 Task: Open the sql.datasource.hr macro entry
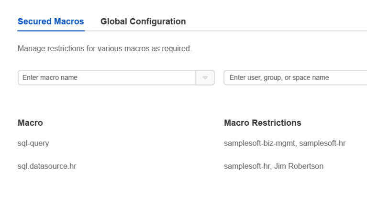(x=47, y=166)
